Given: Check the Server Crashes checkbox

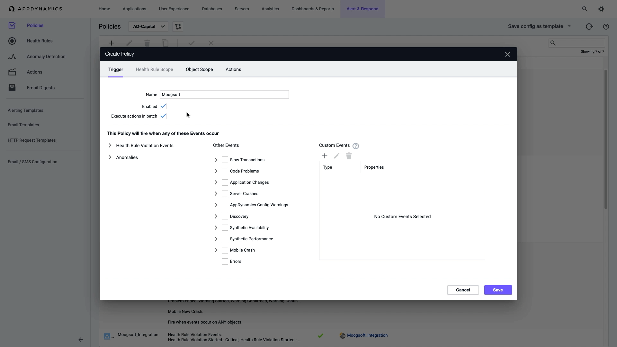Looking at the screenshot, I should [225, 194].
